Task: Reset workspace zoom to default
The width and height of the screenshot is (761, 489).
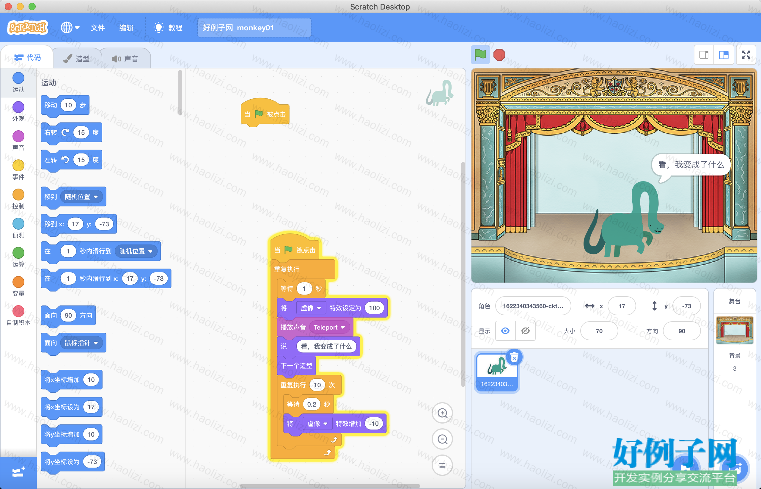Action: [x=442, y=466]
